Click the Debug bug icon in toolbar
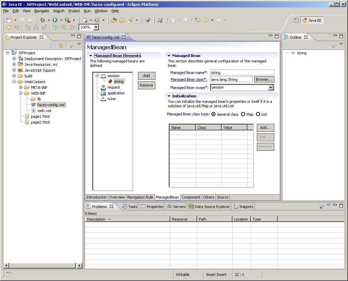 point(42,20)
